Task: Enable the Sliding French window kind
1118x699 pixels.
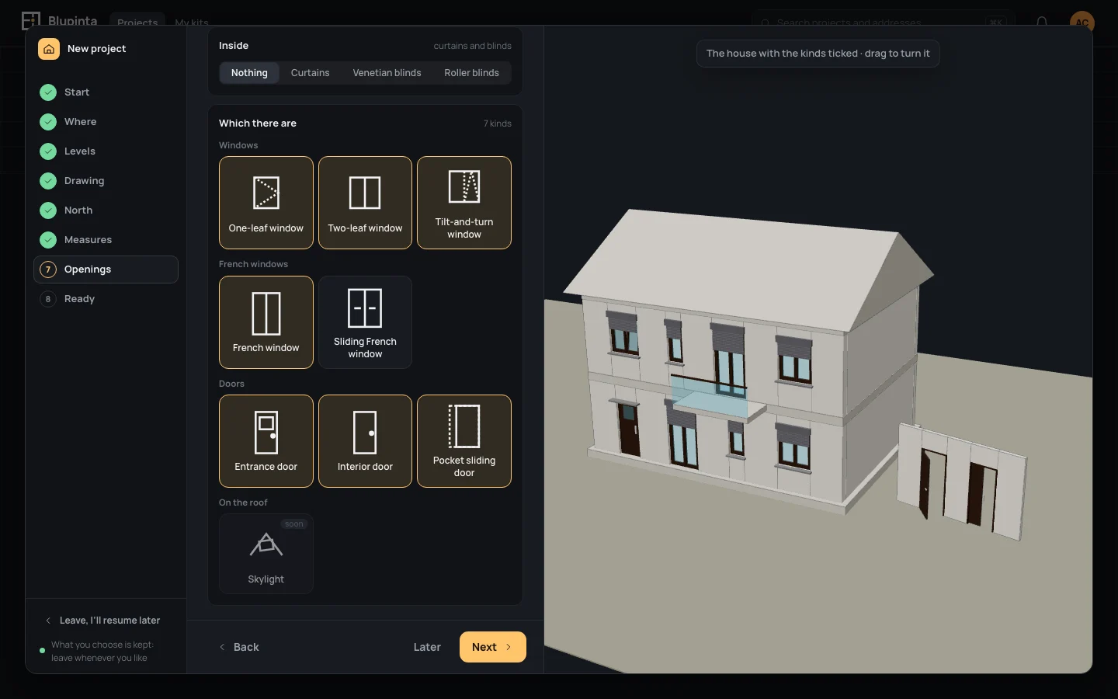Action: pyautogui.click(x=365, y=322)
